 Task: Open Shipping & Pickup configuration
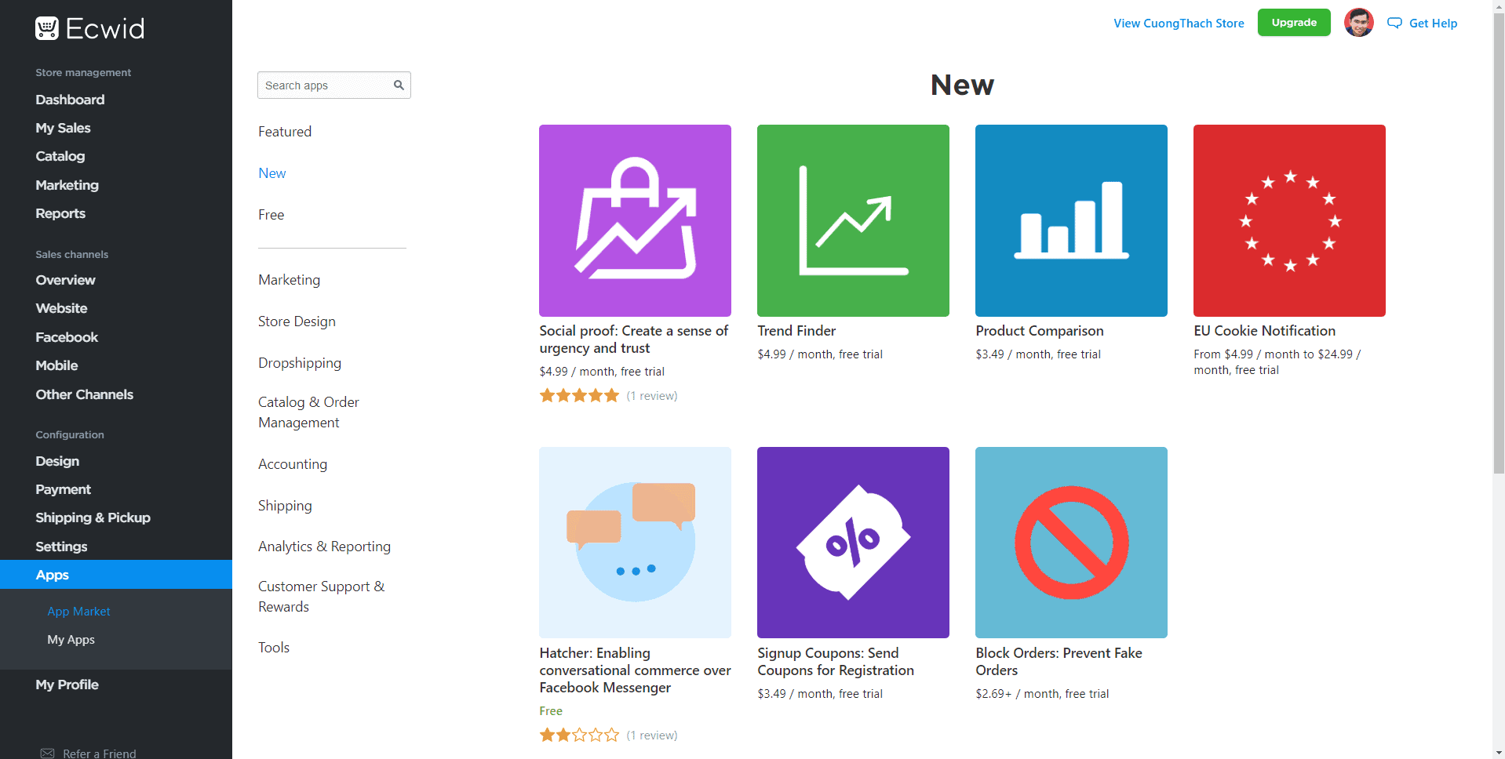pos(93,517)
